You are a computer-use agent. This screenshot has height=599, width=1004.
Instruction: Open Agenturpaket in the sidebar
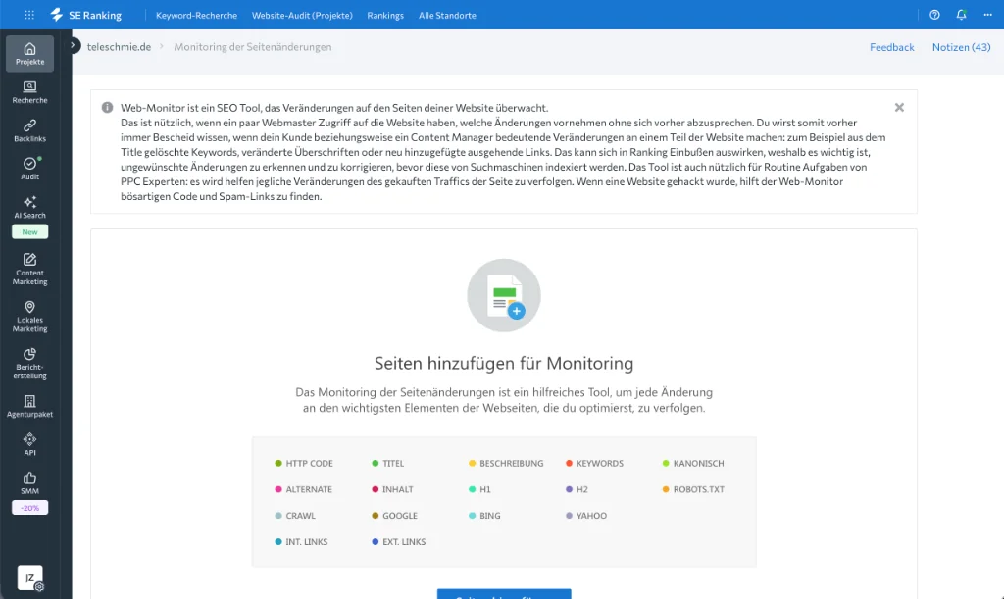30,407
